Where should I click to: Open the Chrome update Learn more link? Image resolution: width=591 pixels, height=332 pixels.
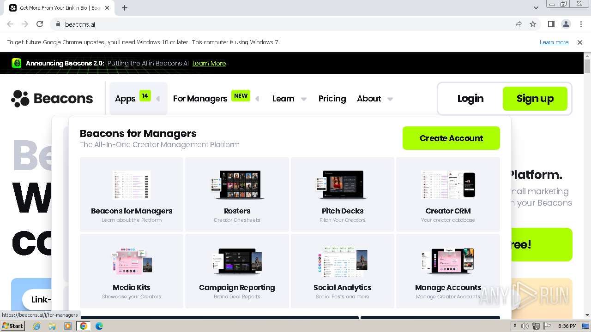(x=554, y=42)
